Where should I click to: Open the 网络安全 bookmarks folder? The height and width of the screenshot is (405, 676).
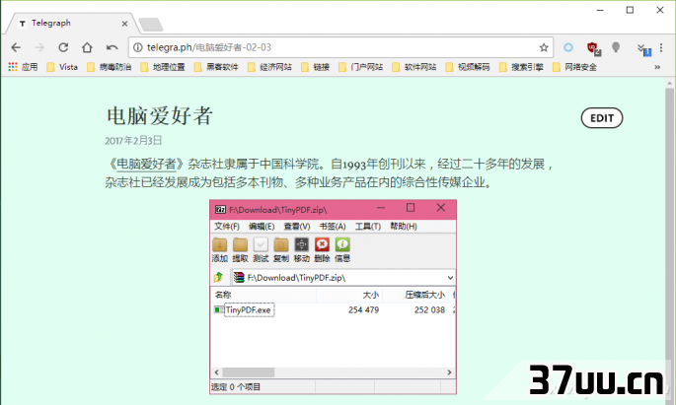[574, 67]
